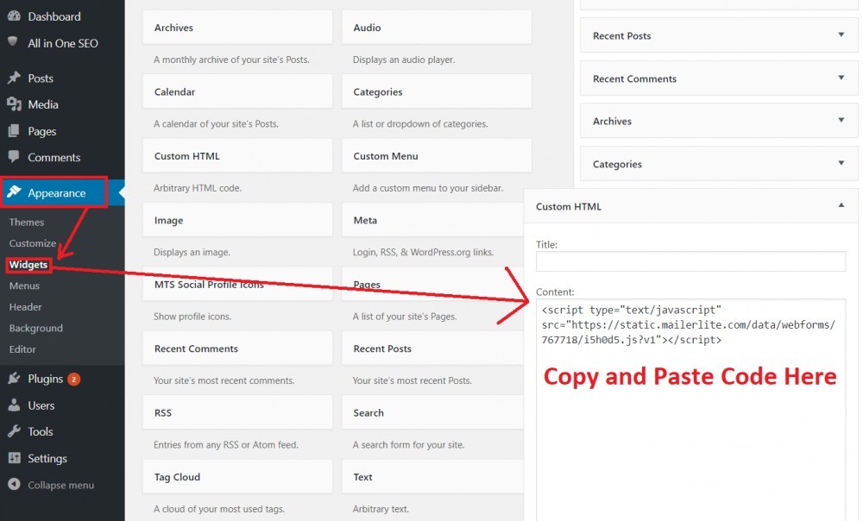Select the Search available widget
This screenshot has height=521, width=863.
pyautogui.click(x=432, y=412)
